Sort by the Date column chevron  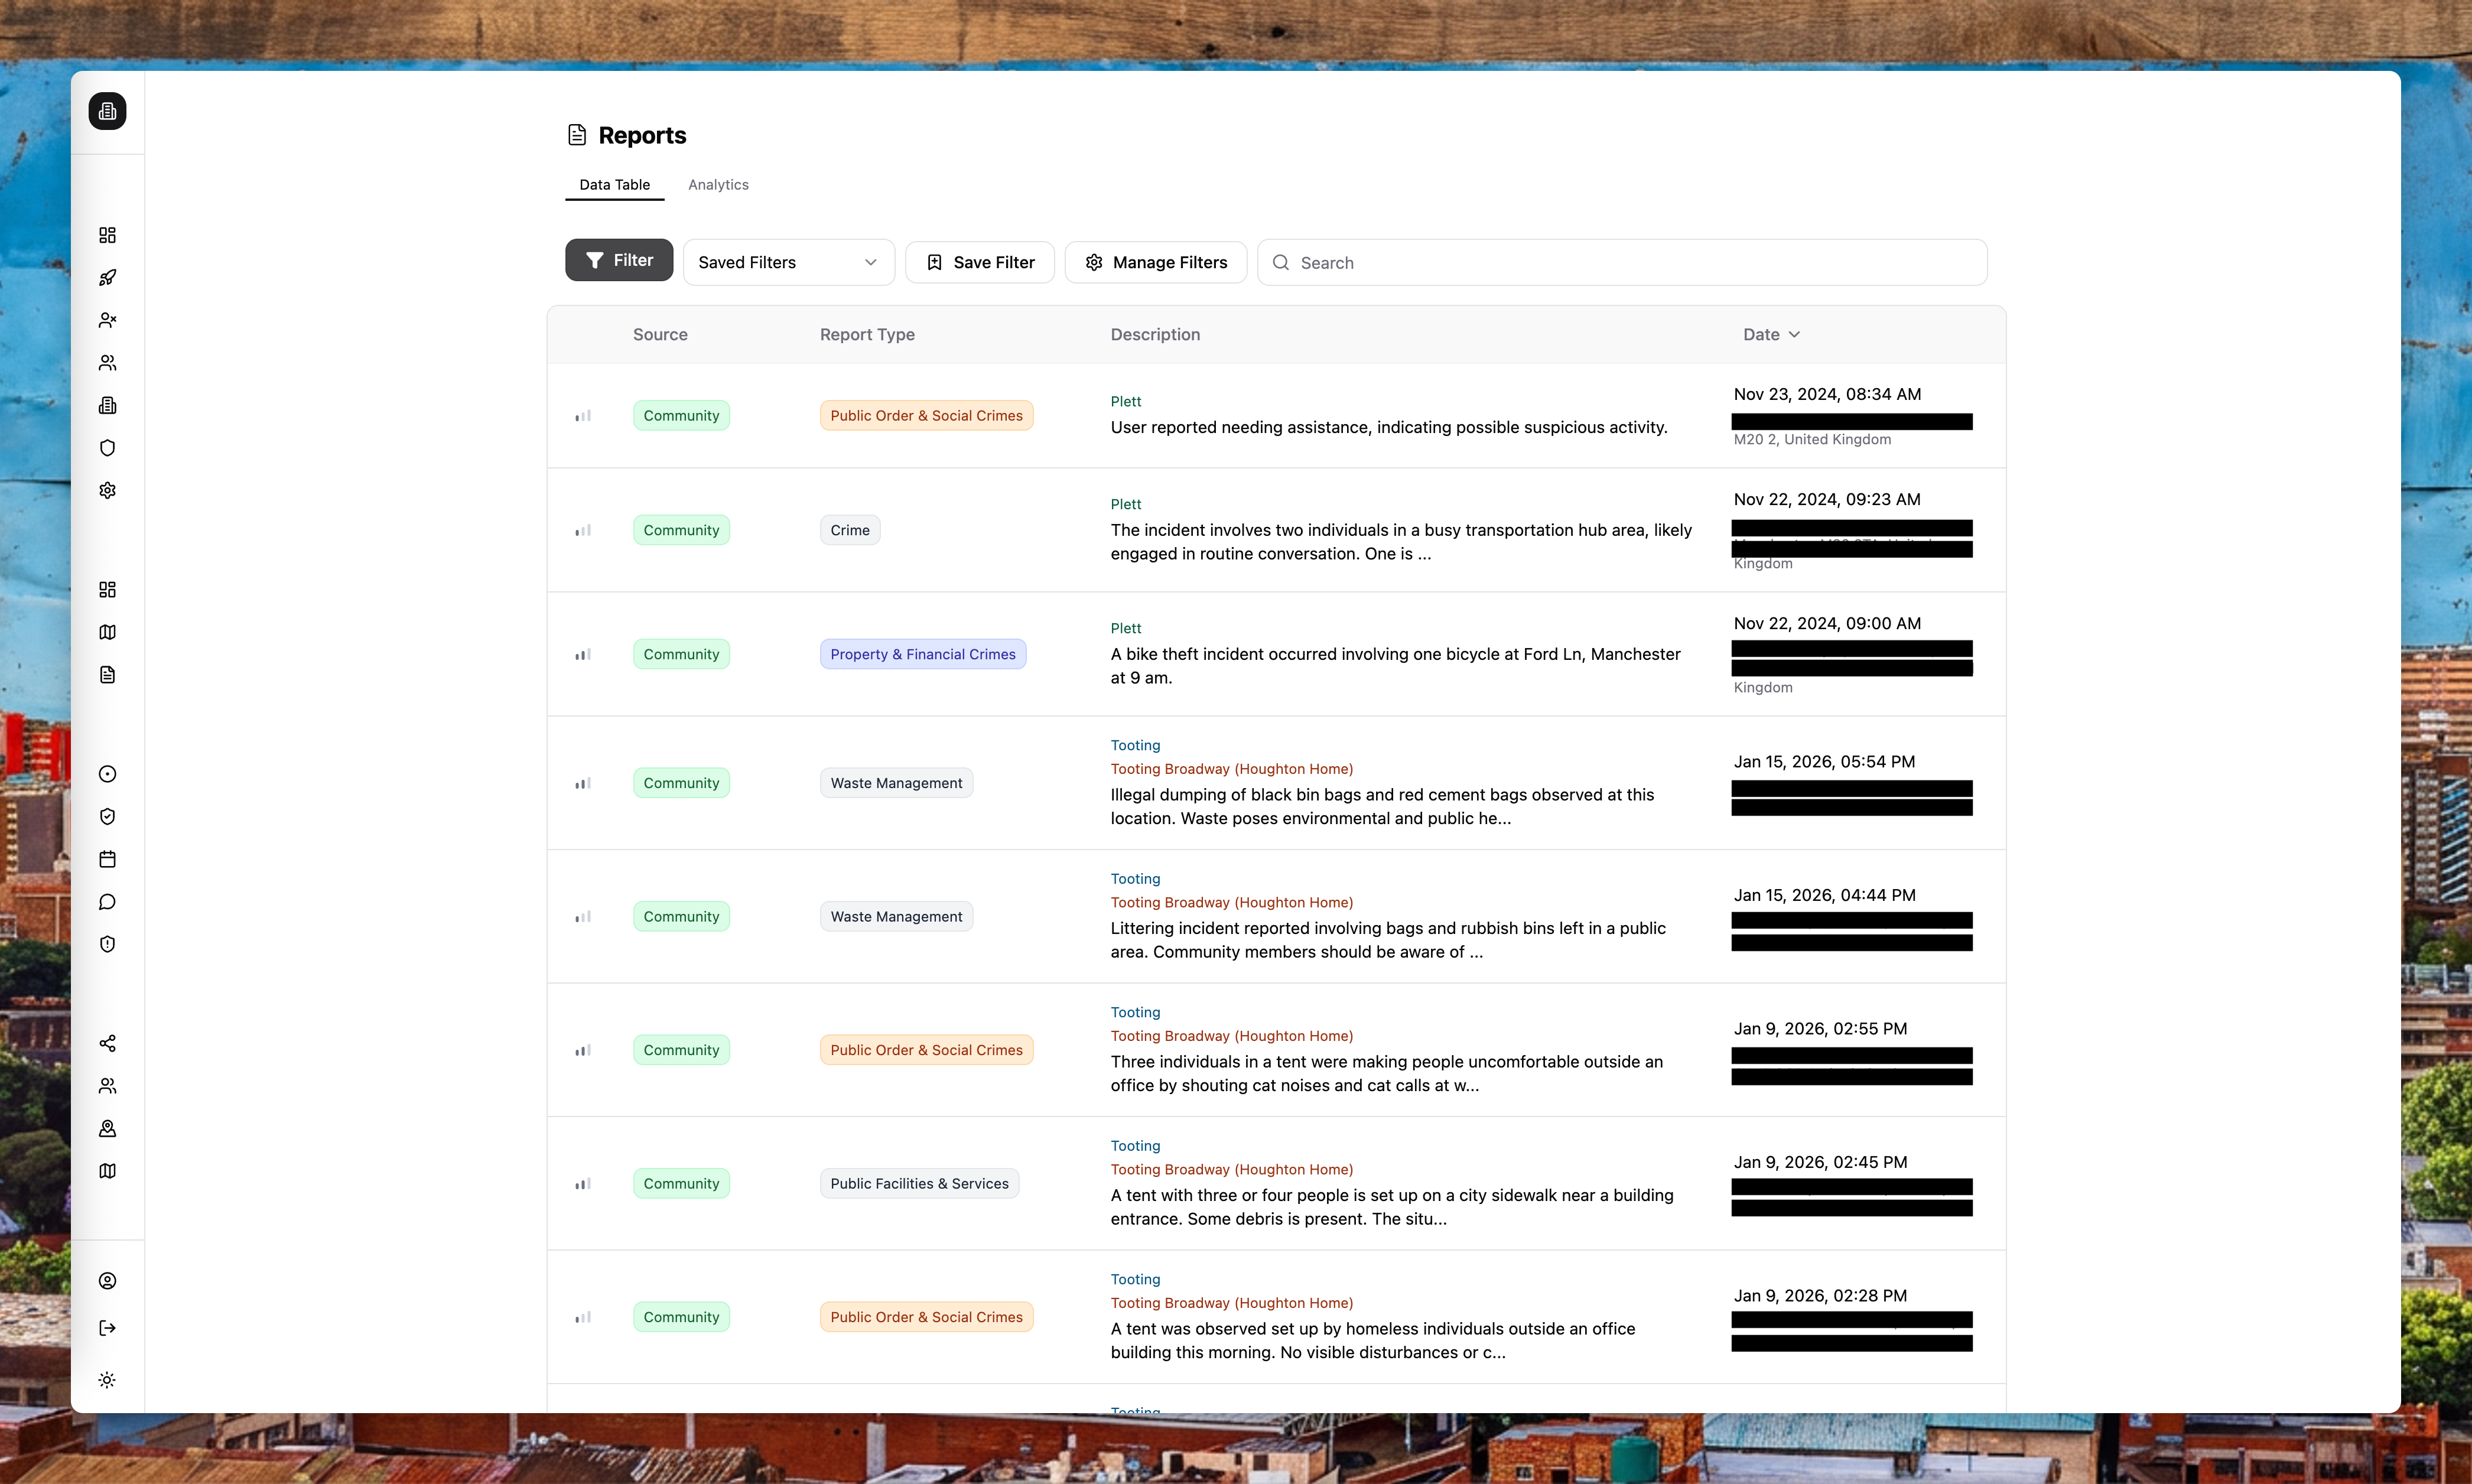pos(1794,335)
